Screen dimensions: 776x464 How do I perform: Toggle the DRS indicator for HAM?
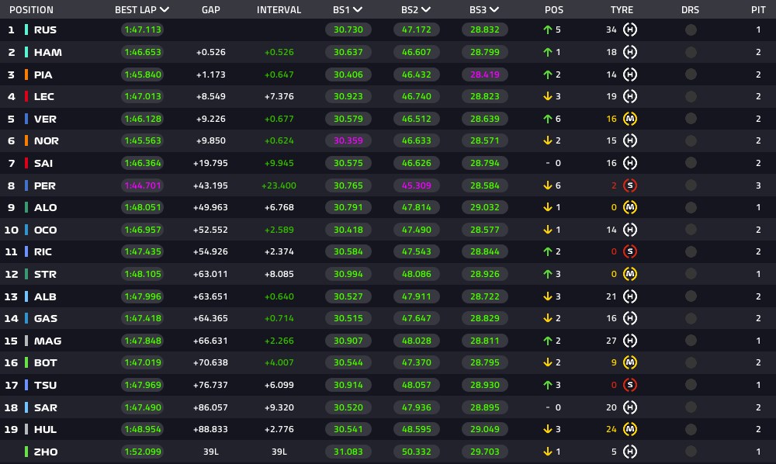point(691,52)
